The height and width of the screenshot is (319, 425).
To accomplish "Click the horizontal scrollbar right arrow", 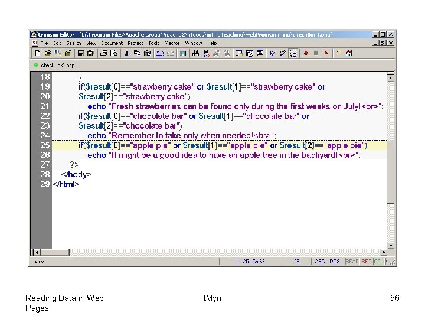I will pos(384,253).
